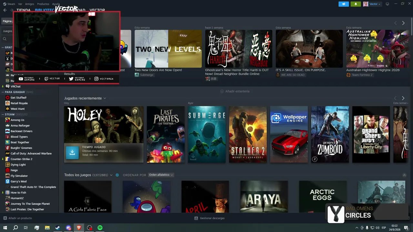Switch to the VECTOR profile tab
This screenshot has width=413, height=232.
97,10
